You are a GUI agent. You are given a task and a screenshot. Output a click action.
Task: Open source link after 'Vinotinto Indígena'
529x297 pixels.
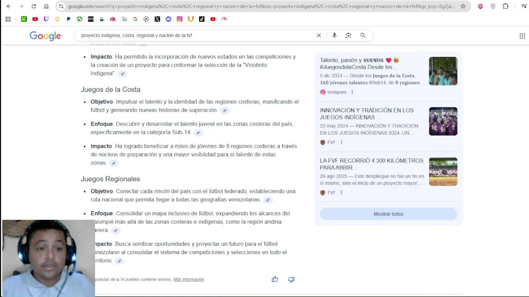point(122,74)
